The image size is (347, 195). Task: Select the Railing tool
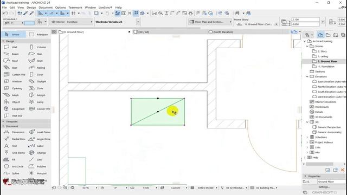click(x=38, y=68)
